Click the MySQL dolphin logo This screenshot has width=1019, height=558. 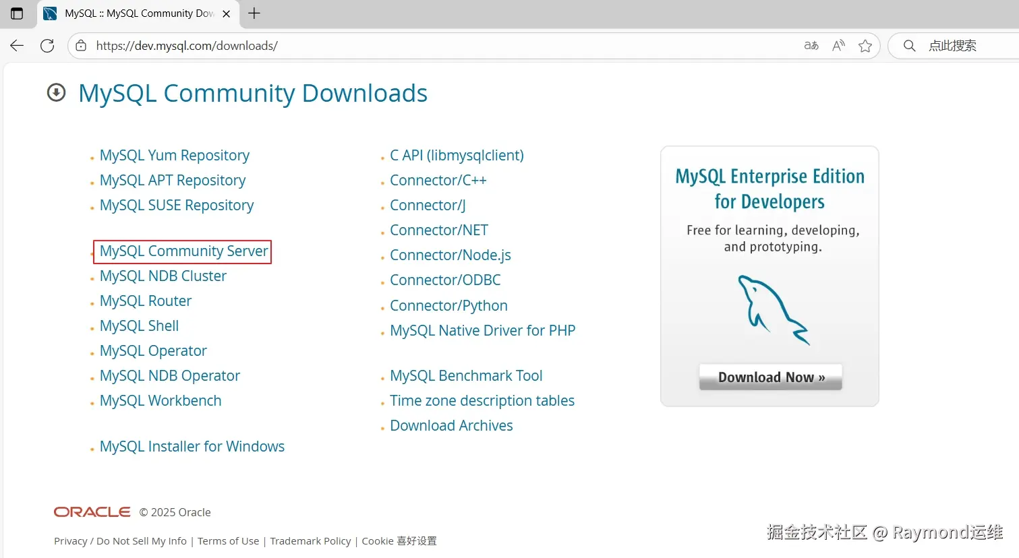[x=773, y=310]
